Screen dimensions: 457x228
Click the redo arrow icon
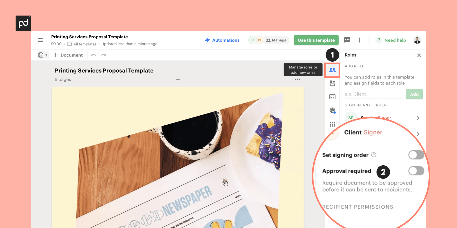point(103,55)
